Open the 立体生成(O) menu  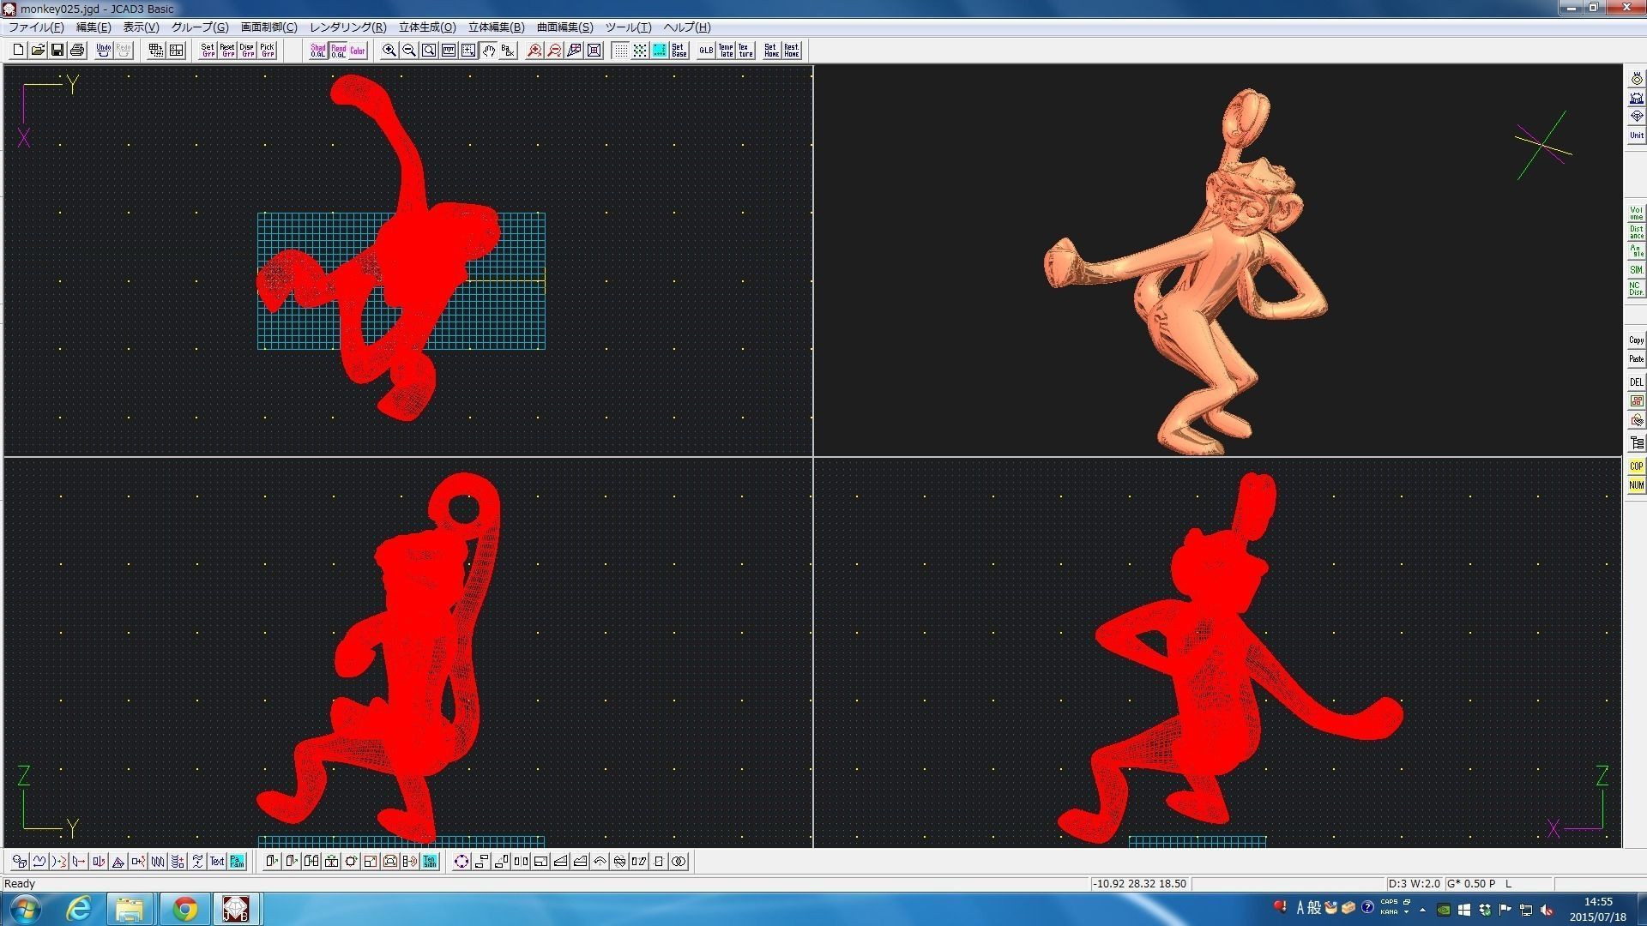point(427,27)
